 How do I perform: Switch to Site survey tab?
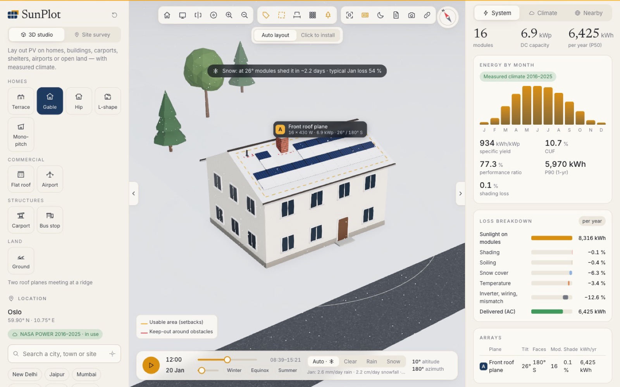click(92, 34)
